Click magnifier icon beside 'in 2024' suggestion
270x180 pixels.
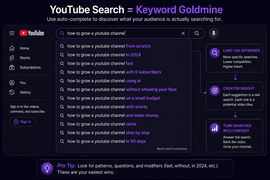click(x=62, y=55)
